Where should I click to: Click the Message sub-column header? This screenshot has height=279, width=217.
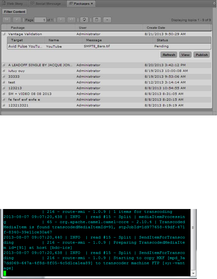click(117, 40)
